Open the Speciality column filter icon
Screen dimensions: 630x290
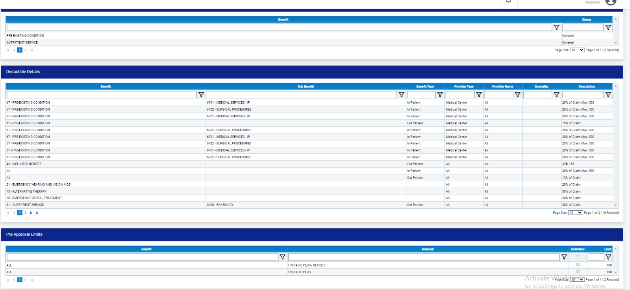point(556,95)
